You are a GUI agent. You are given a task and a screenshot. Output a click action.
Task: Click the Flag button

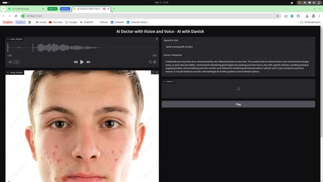coord(238,104)
